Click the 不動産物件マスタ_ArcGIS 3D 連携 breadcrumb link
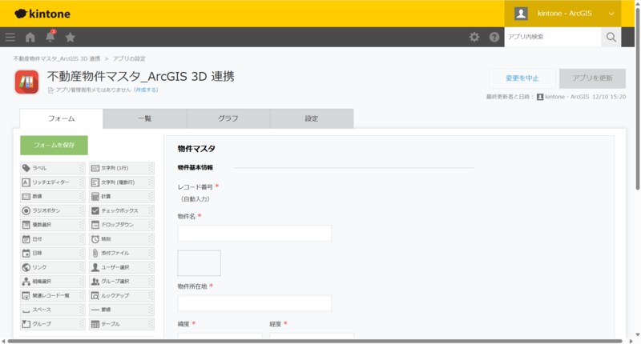 point(57,58)
